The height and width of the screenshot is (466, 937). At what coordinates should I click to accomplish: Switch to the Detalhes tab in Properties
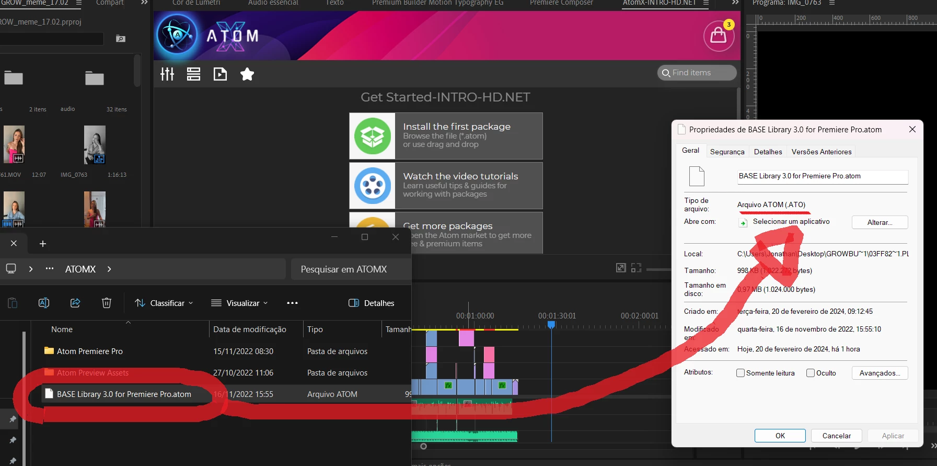(768, 152)
